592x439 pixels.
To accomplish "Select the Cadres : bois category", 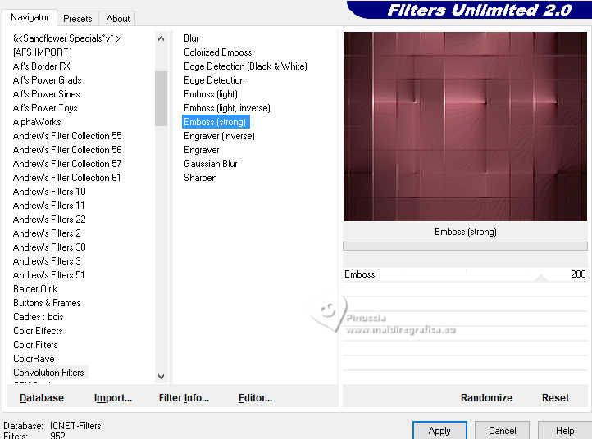I will coord(39,317).
